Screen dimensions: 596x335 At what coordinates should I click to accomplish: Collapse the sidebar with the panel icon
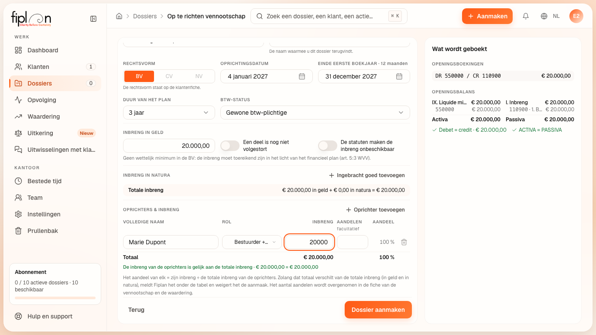[x=93, y=19]
